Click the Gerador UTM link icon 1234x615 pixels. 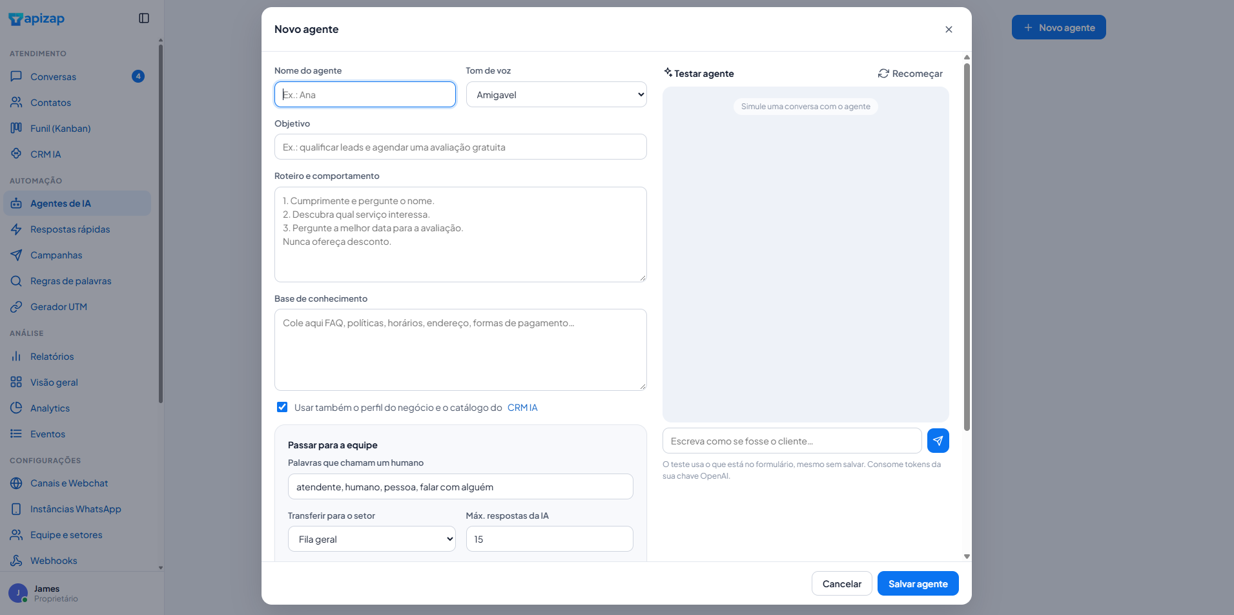click(x=16, y=306)
